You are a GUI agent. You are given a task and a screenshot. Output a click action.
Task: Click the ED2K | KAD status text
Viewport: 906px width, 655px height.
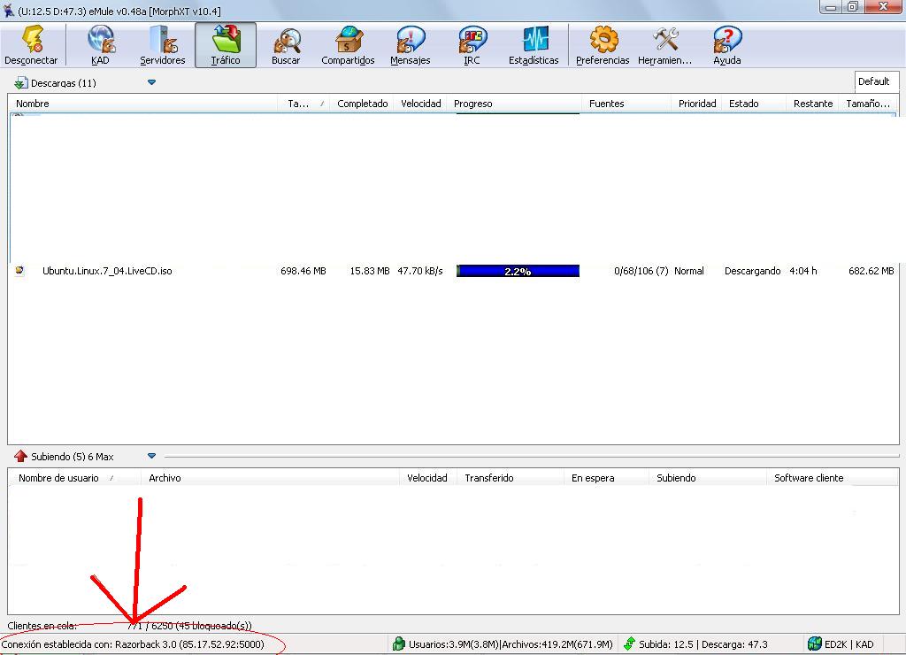pyautogui.click(x=849, y=644)
